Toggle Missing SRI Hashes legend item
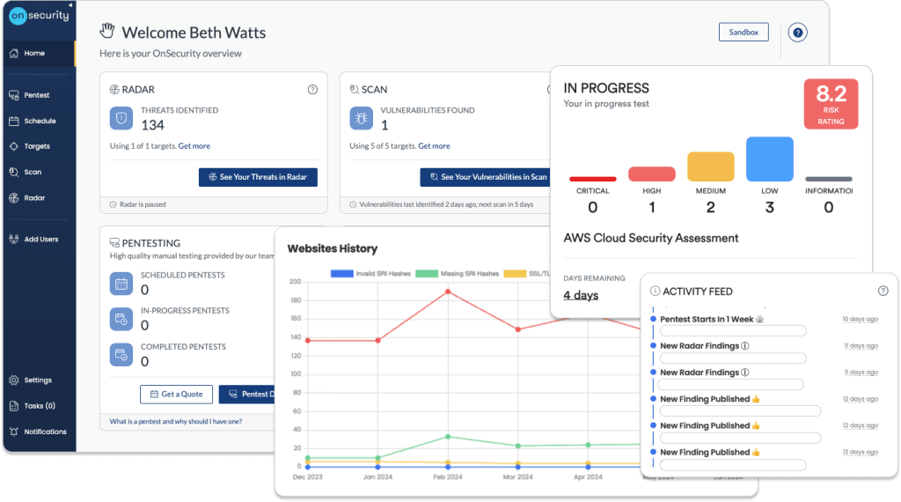 (x=458, y=274)
